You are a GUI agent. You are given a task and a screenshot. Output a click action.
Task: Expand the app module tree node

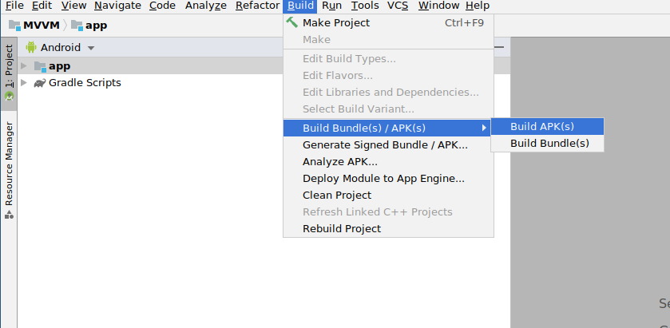tap(24, 65)
